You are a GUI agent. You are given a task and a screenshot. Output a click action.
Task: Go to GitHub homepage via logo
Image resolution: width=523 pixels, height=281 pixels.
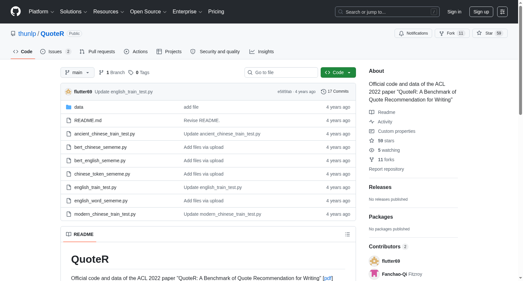pos(16,11)
